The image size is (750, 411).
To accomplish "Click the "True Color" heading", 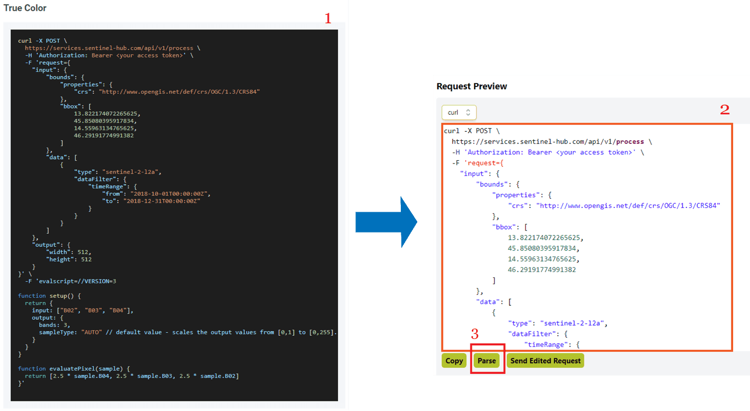I will click(x=25, y=8).
